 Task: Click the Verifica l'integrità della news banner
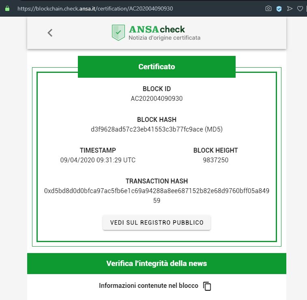click(157, 264)
